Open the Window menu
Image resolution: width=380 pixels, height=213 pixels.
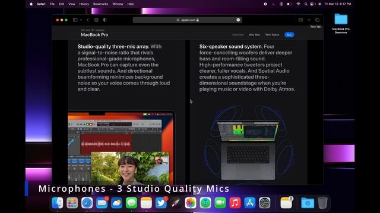118,4
